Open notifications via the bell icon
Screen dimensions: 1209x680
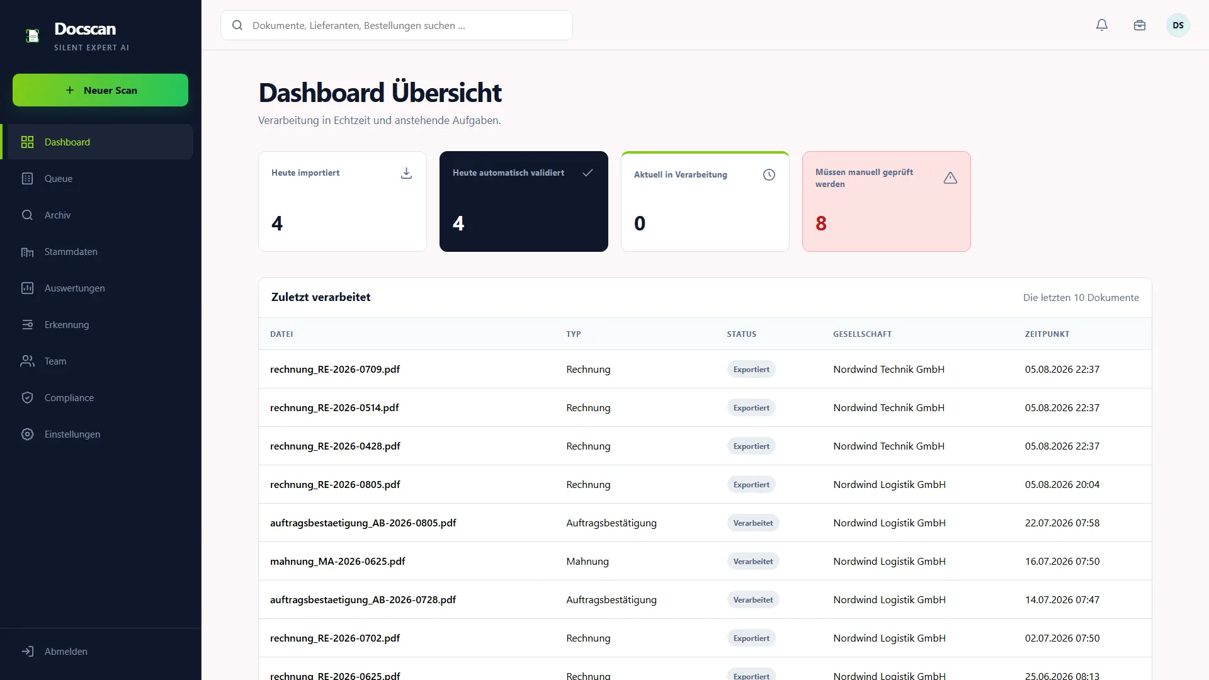(x=1102, y=25)
